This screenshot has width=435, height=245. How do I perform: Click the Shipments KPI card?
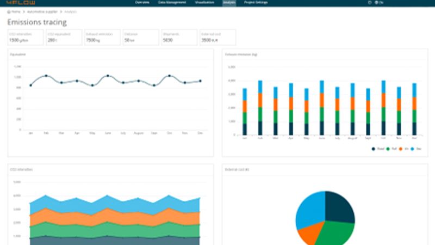point(179,37)
